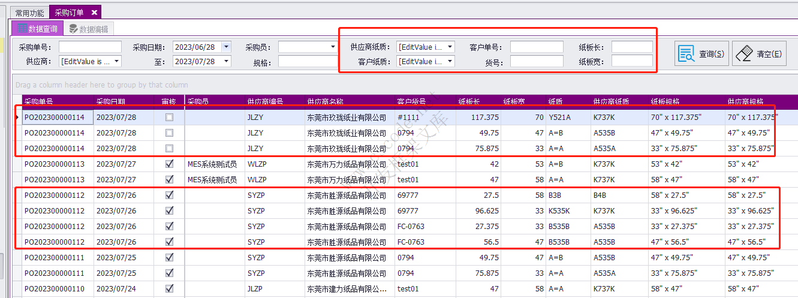Open the 采购日期 start date dropdown
The image size is (798, 298).
226,47
